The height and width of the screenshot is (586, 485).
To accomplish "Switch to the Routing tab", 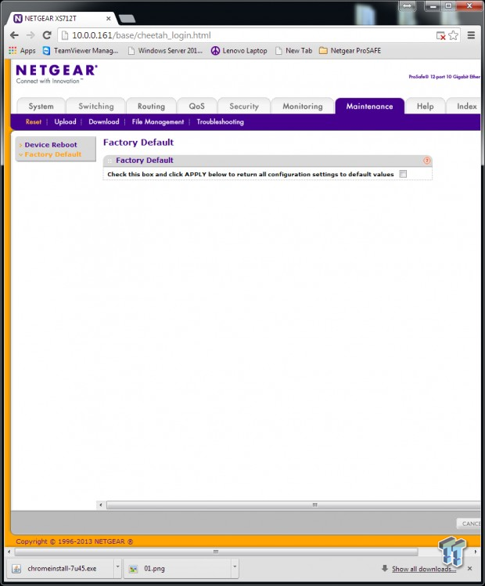I will [x=151, y=106].
